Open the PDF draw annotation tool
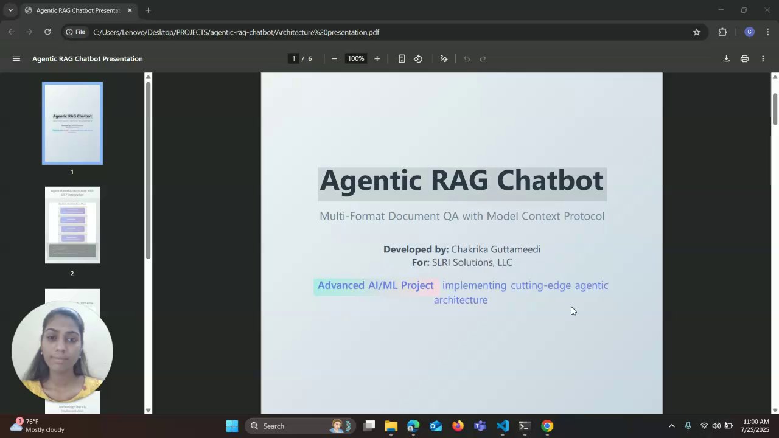This screenshot has height=438, width=779. (444, 59)
